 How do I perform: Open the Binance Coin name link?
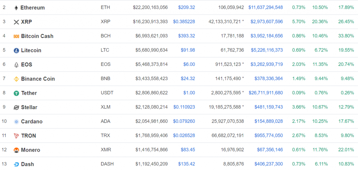[x=38, y=79]
